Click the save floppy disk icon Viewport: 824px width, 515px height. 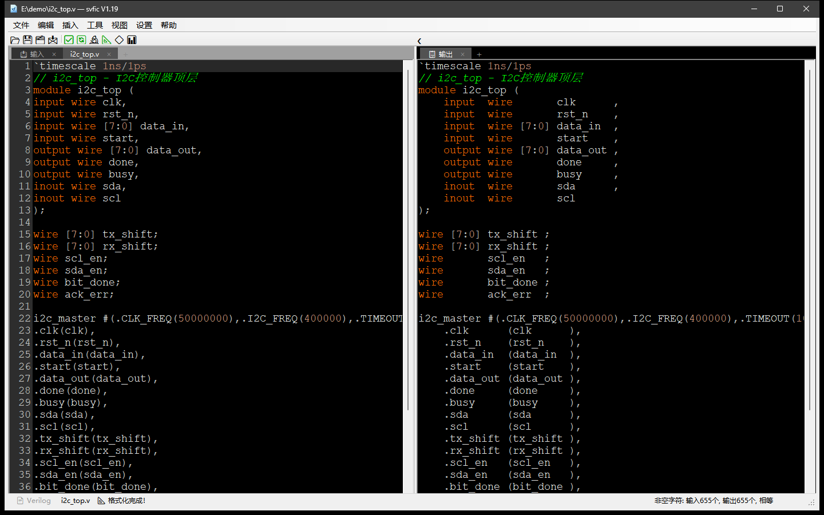pyautogui.click(x=27, y=40)
